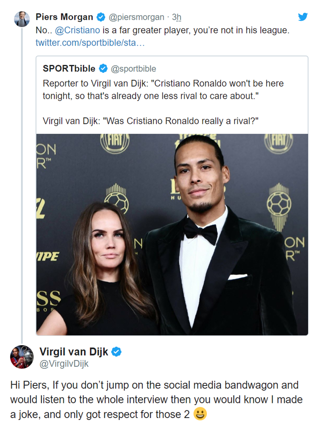
Task: Click verified badge beside Virgil van Dijk
Action: [x=116, y=352]
